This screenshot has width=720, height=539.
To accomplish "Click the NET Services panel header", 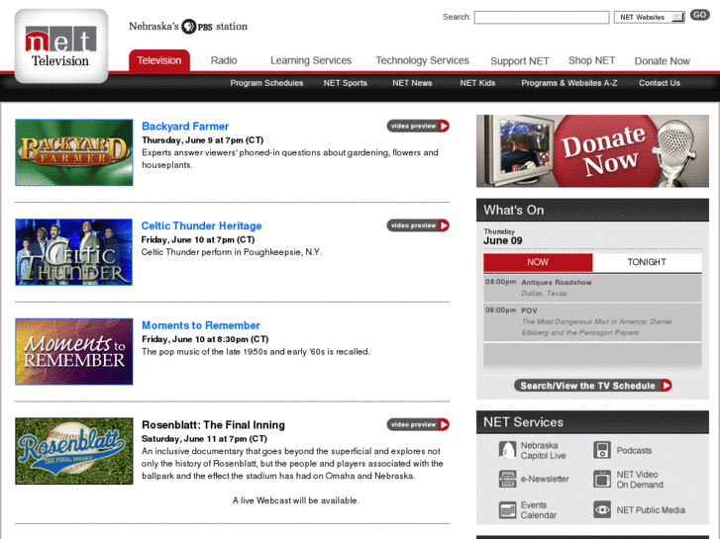I will coord(592,422).
